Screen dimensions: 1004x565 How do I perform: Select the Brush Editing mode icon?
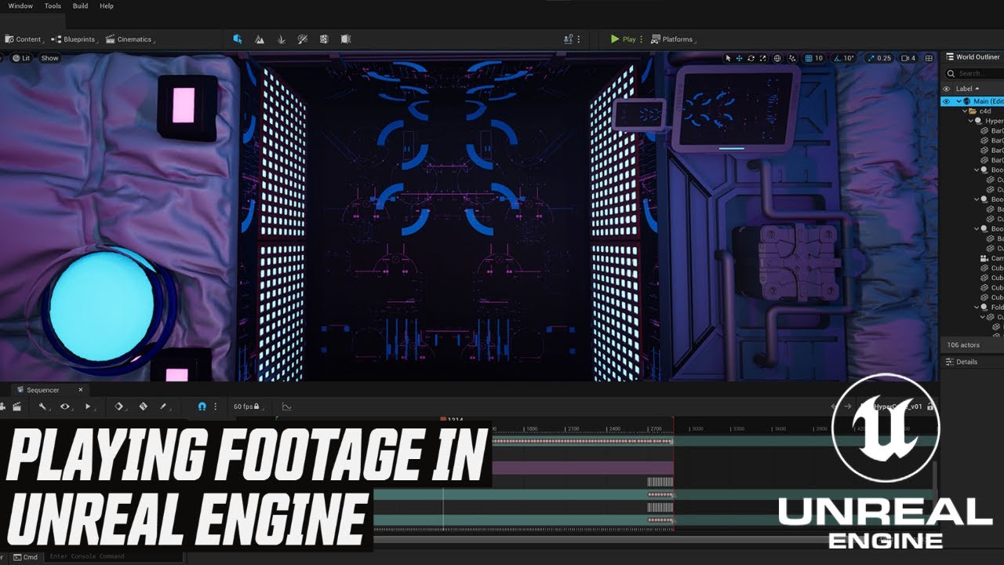(346, 39)
